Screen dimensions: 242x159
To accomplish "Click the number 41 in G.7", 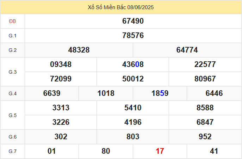I will click(214, 151).
